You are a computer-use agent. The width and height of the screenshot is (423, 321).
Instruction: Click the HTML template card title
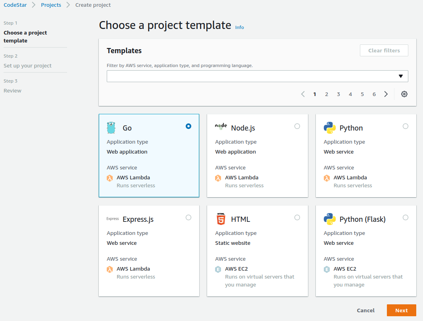[240, 219]
